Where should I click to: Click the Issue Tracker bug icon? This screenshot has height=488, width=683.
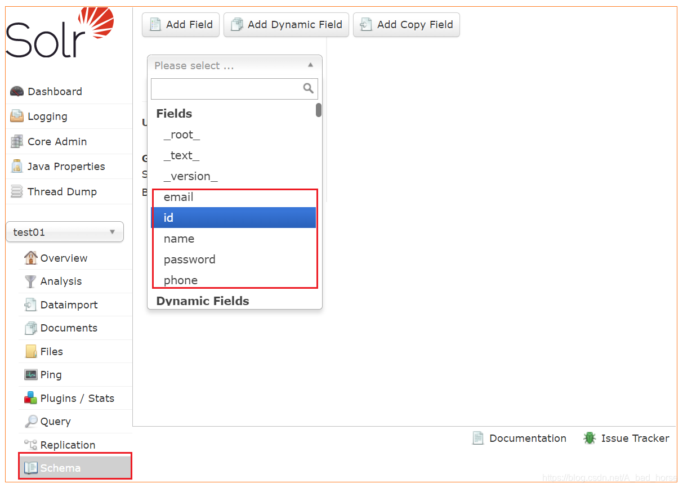pyautogui.click(x=589, y=438)
